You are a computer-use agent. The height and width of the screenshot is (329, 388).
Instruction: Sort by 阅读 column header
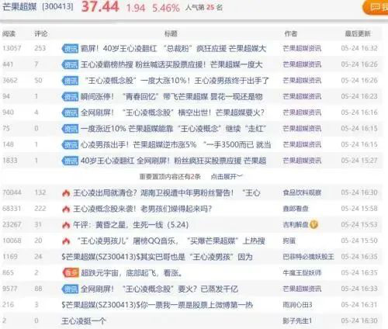[9, 33]
